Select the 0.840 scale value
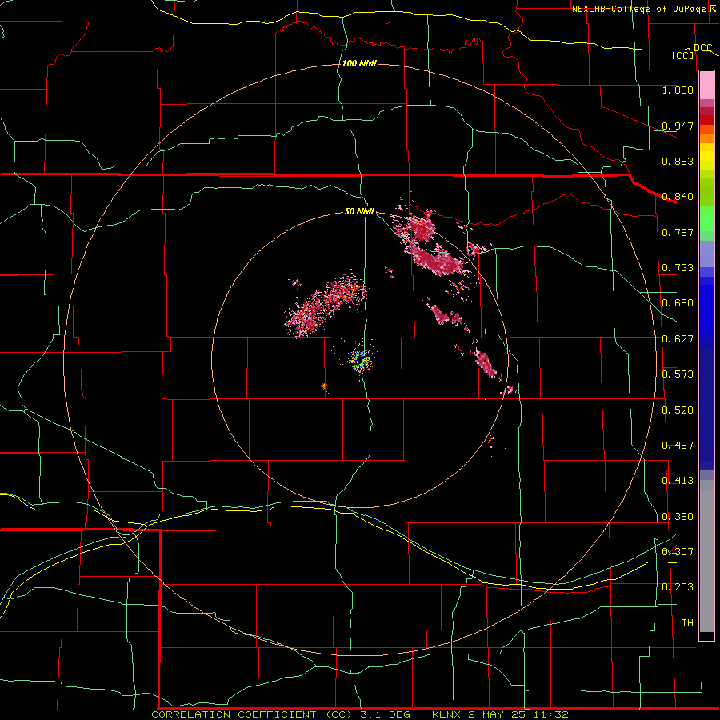The height and width of the screenshot is (720, 720). click(678, 197)
